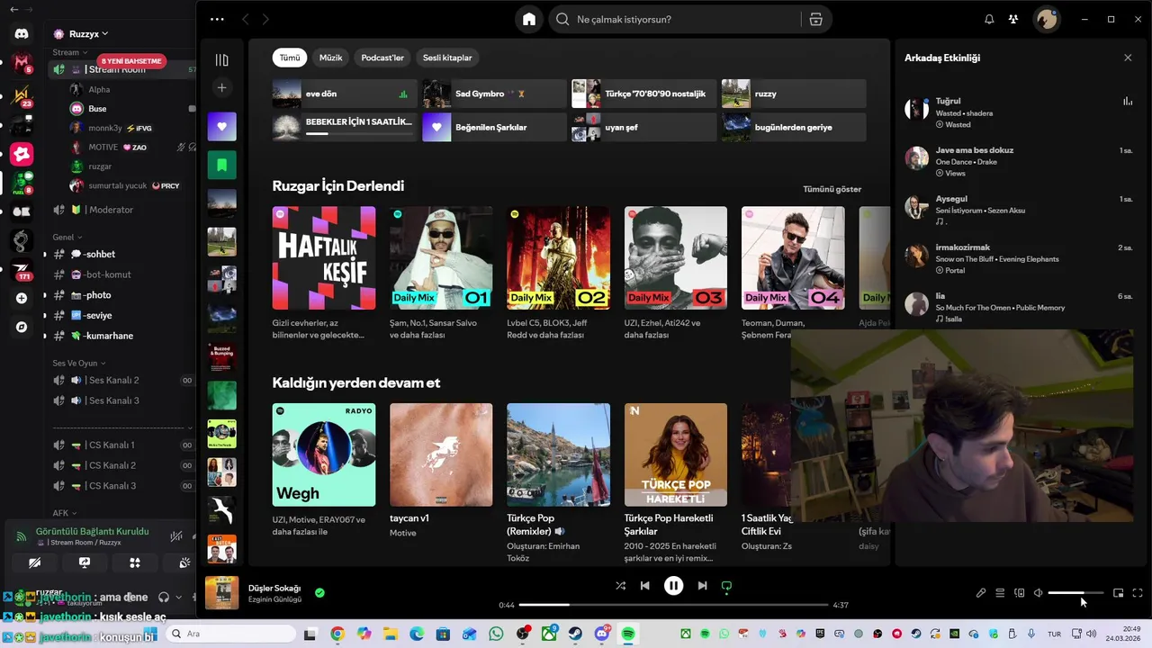Open the play queue

pos(1000,593)
